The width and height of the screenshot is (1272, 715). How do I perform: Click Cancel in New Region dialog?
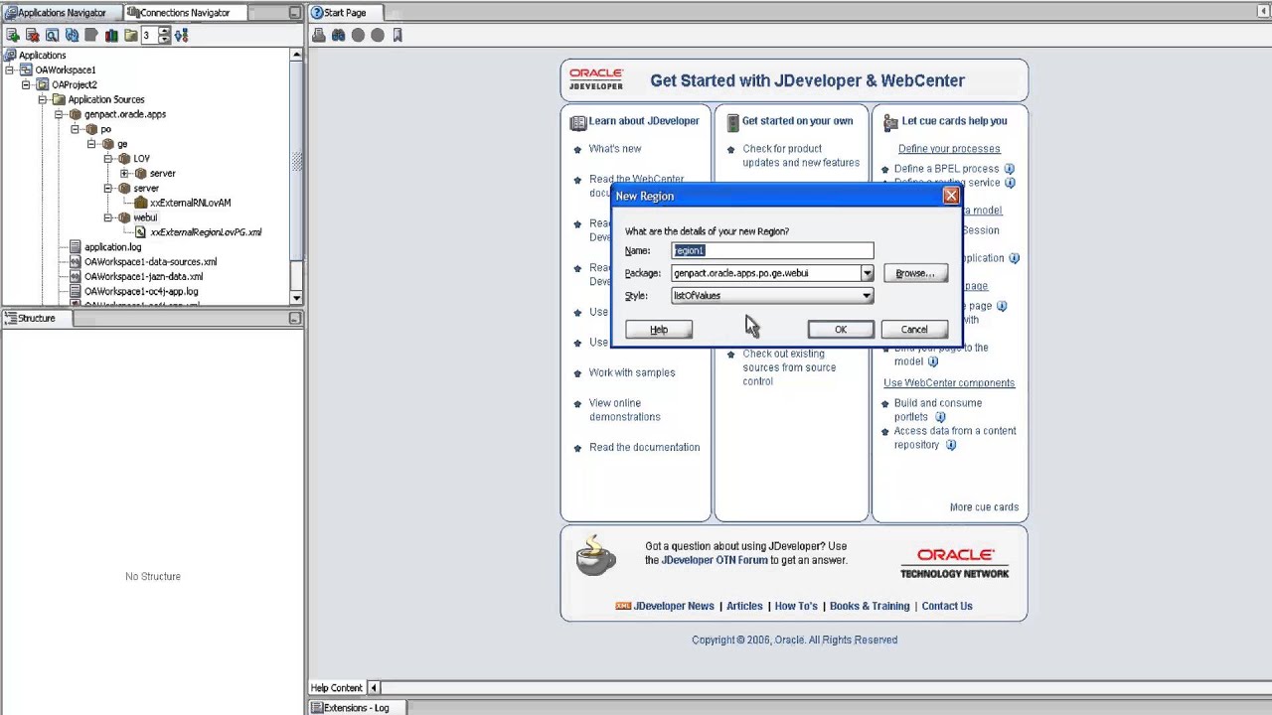click(x=914, y=330)
